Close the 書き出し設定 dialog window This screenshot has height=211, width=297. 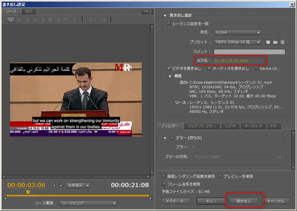click(x=292, y=4)
